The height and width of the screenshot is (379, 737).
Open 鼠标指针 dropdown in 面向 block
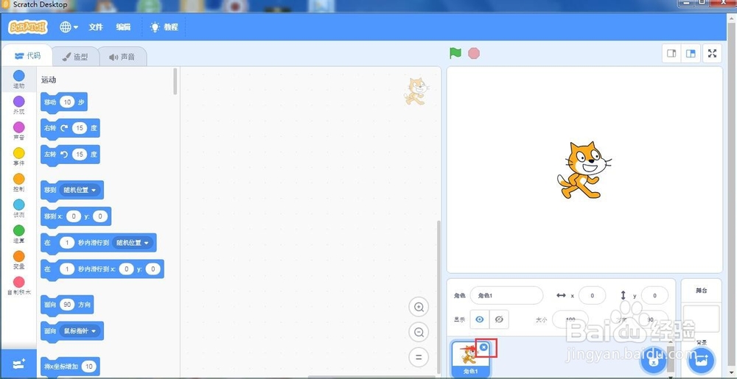click(x=80, y=331)
